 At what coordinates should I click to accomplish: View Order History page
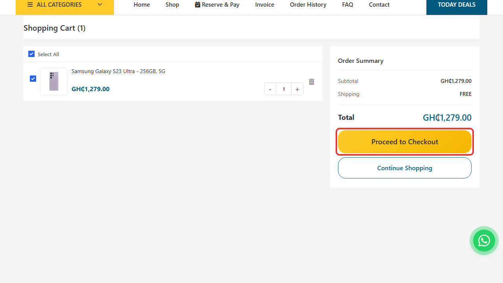coord(308,5)
